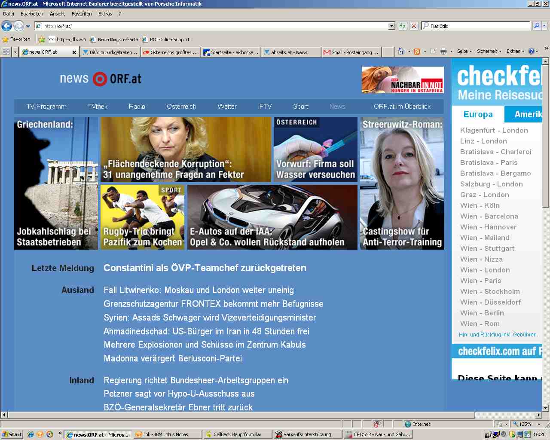This screenshot has height=440, width=550.
Task: Click the browser Forward arrow button
Action: click(x=18, y=26)
